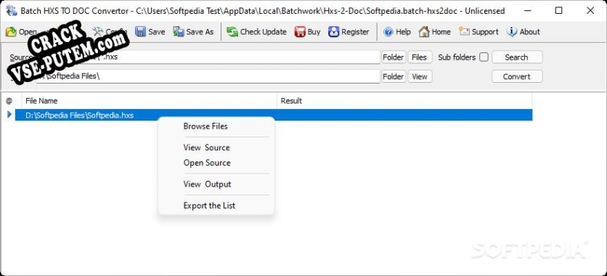Click the Search button
Screen dimensions: 607x276
[517, 57]
